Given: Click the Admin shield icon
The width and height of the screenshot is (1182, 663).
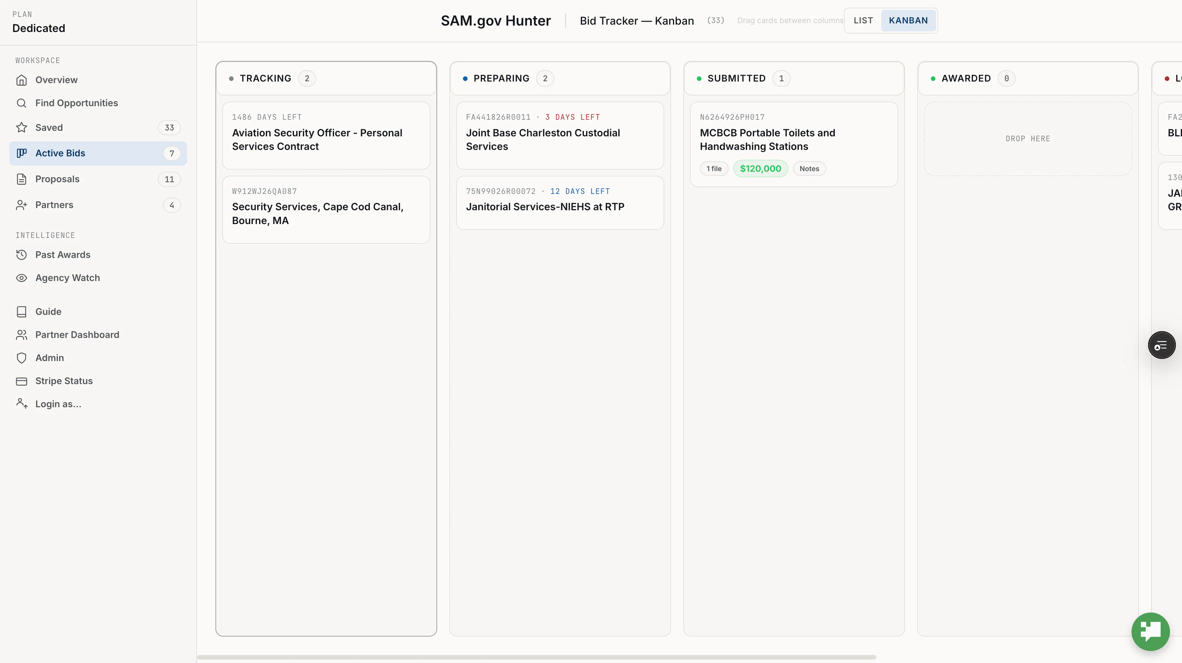Looking at the screenshot, I should (22, 358).
